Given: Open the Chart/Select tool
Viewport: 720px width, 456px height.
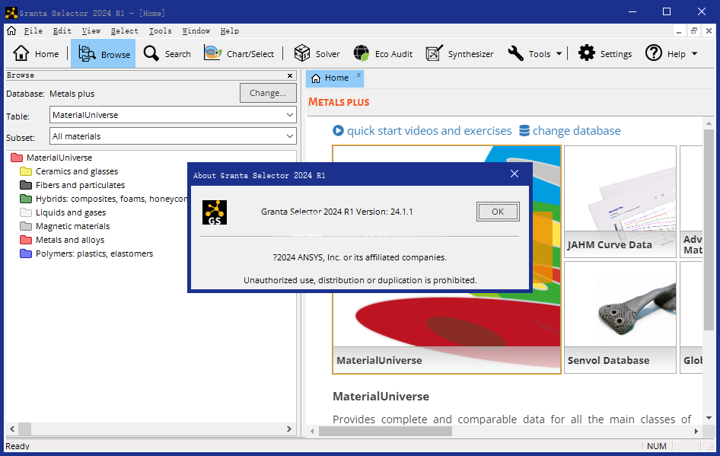Looking at the screenshot, I should (x=239, y=54).
